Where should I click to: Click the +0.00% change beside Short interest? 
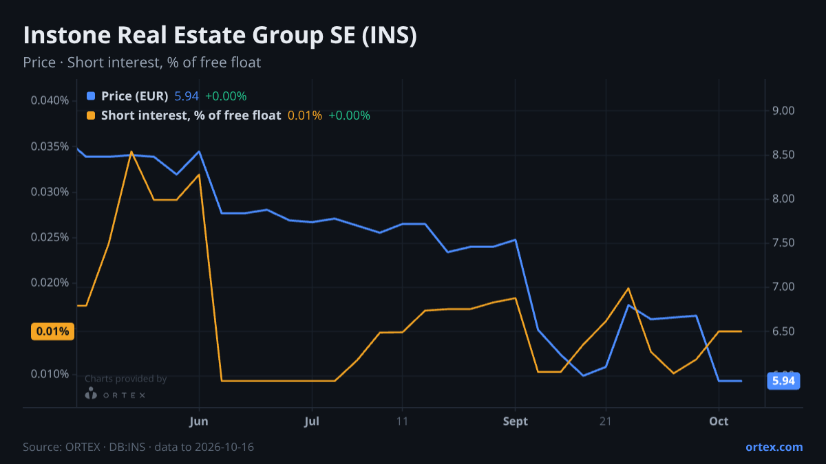349,115
